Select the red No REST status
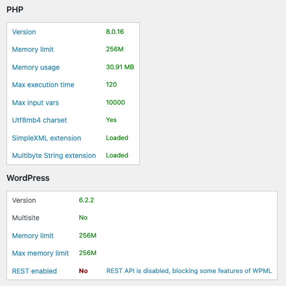The image size is (286, 286). click(x=83, y=271)
